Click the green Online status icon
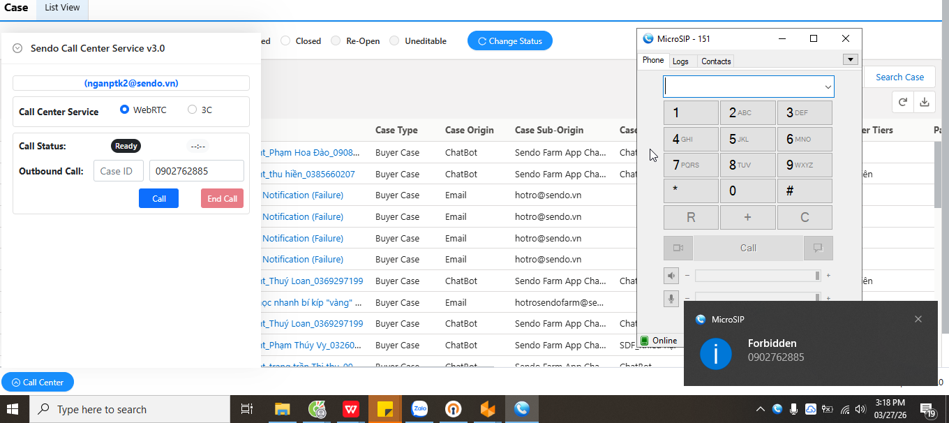Viewport: 949px width, 423px height. point(645,341)
